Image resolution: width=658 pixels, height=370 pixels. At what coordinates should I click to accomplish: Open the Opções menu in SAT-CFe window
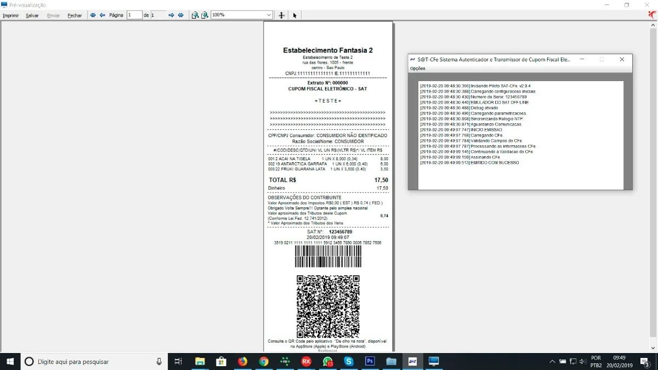tap(418, 69)
